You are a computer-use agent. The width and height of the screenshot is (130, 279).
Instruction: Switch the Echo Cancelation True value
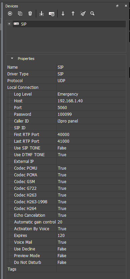click(x=91, y=215)
